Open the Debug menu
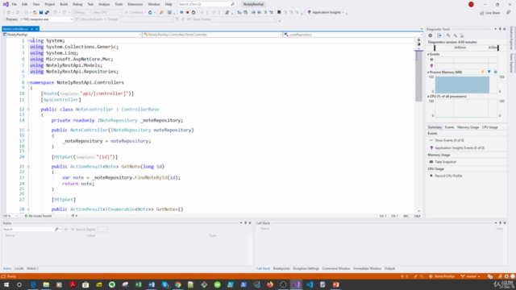The width and height of the screenshot is (516, 290). 77,4
